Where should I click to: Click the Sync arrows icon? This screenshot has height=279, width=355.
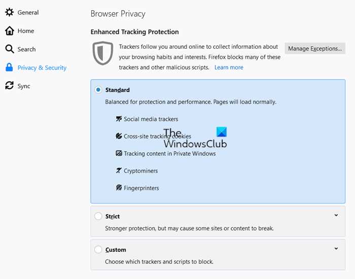pos(9,86)
